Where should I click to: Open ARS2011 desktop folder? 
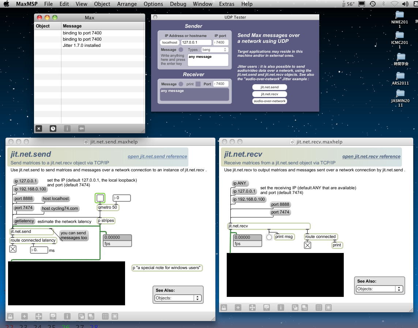point(400,78)
